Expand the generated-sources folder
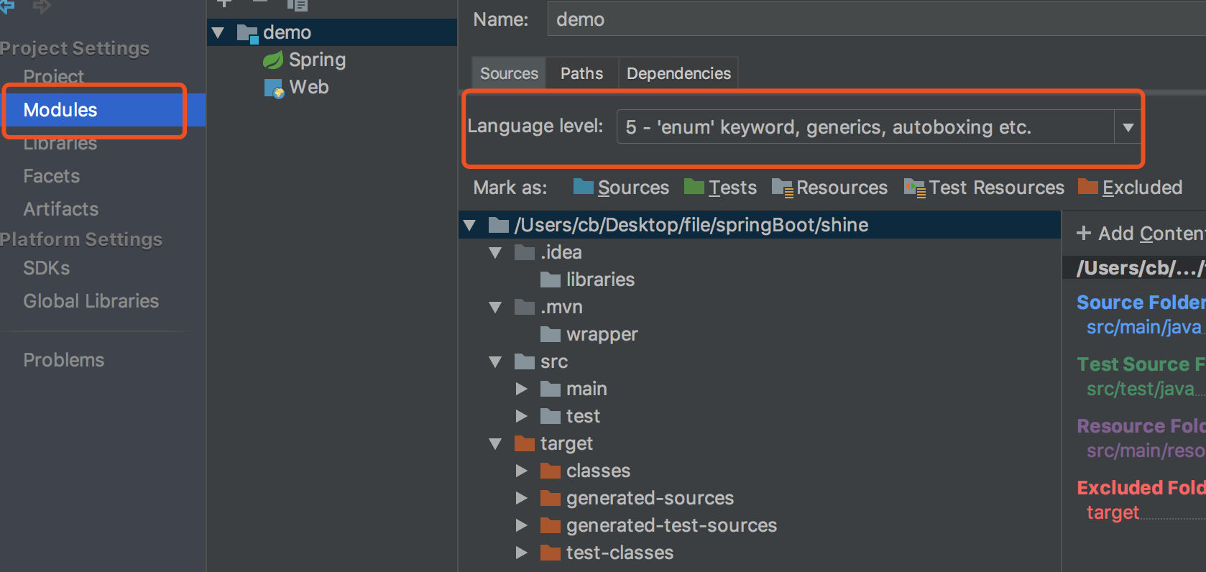 point(522,499)
